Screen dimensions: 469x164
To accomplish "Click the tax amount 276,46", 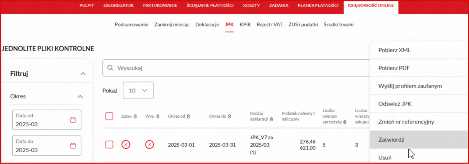I will pos(308,142).
